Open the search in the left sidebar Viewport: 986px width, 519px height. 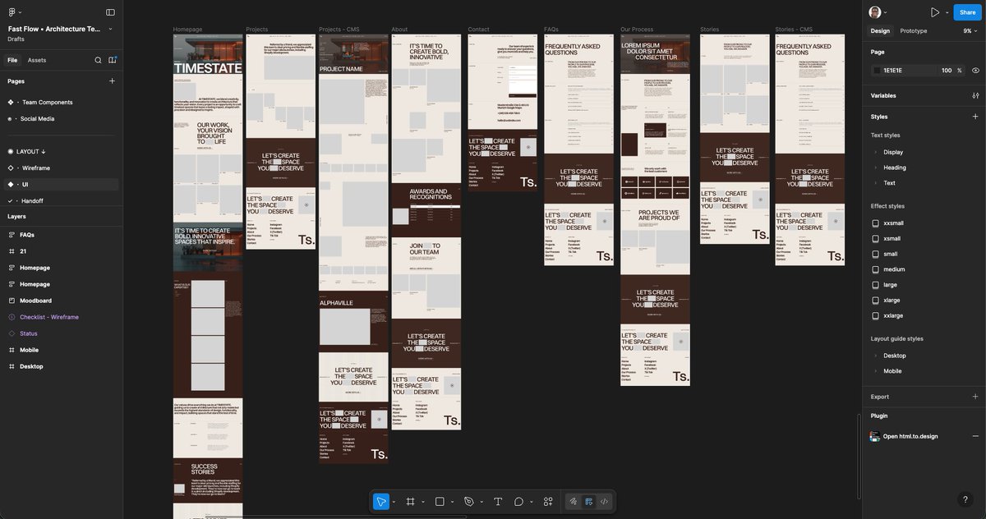click(98, 59)
